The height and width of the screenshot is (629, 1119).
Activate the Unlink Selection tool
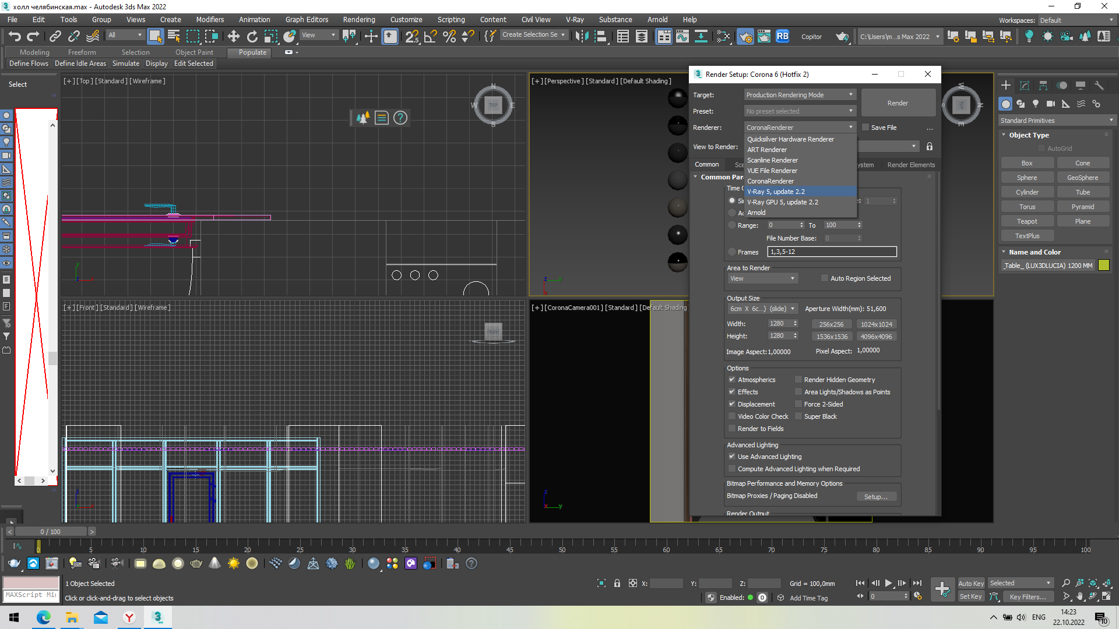(74, 36)
